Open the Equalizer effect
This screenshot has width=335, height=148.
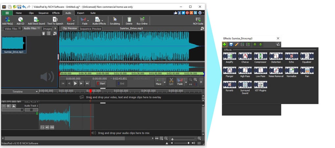click(307, 58)
